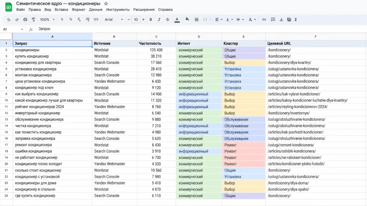Decrease decimal places icon
367x206 pixels.
pyautogui.click(x=79, y=20)
